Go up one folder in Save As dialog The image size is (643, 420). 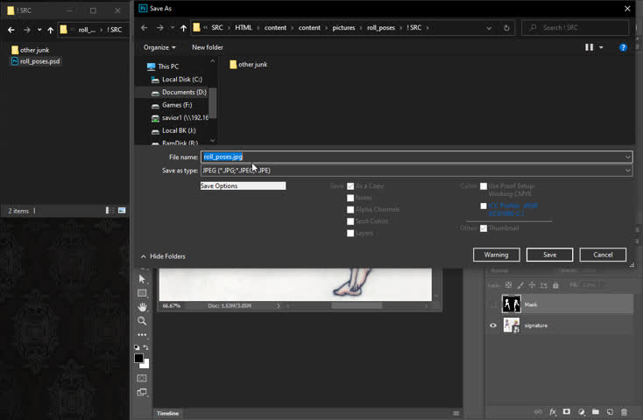183,28
